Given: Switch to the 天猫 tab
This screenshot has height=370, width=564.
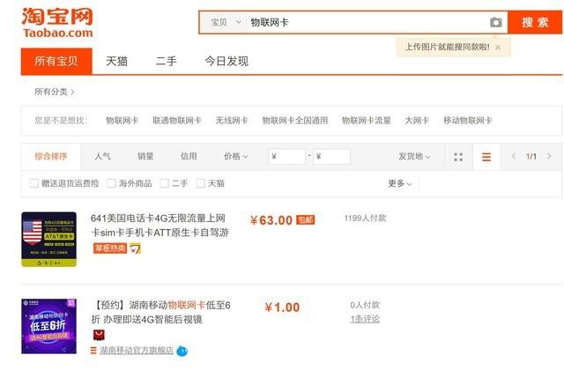Looking at the screenshot, I should 116,61.
